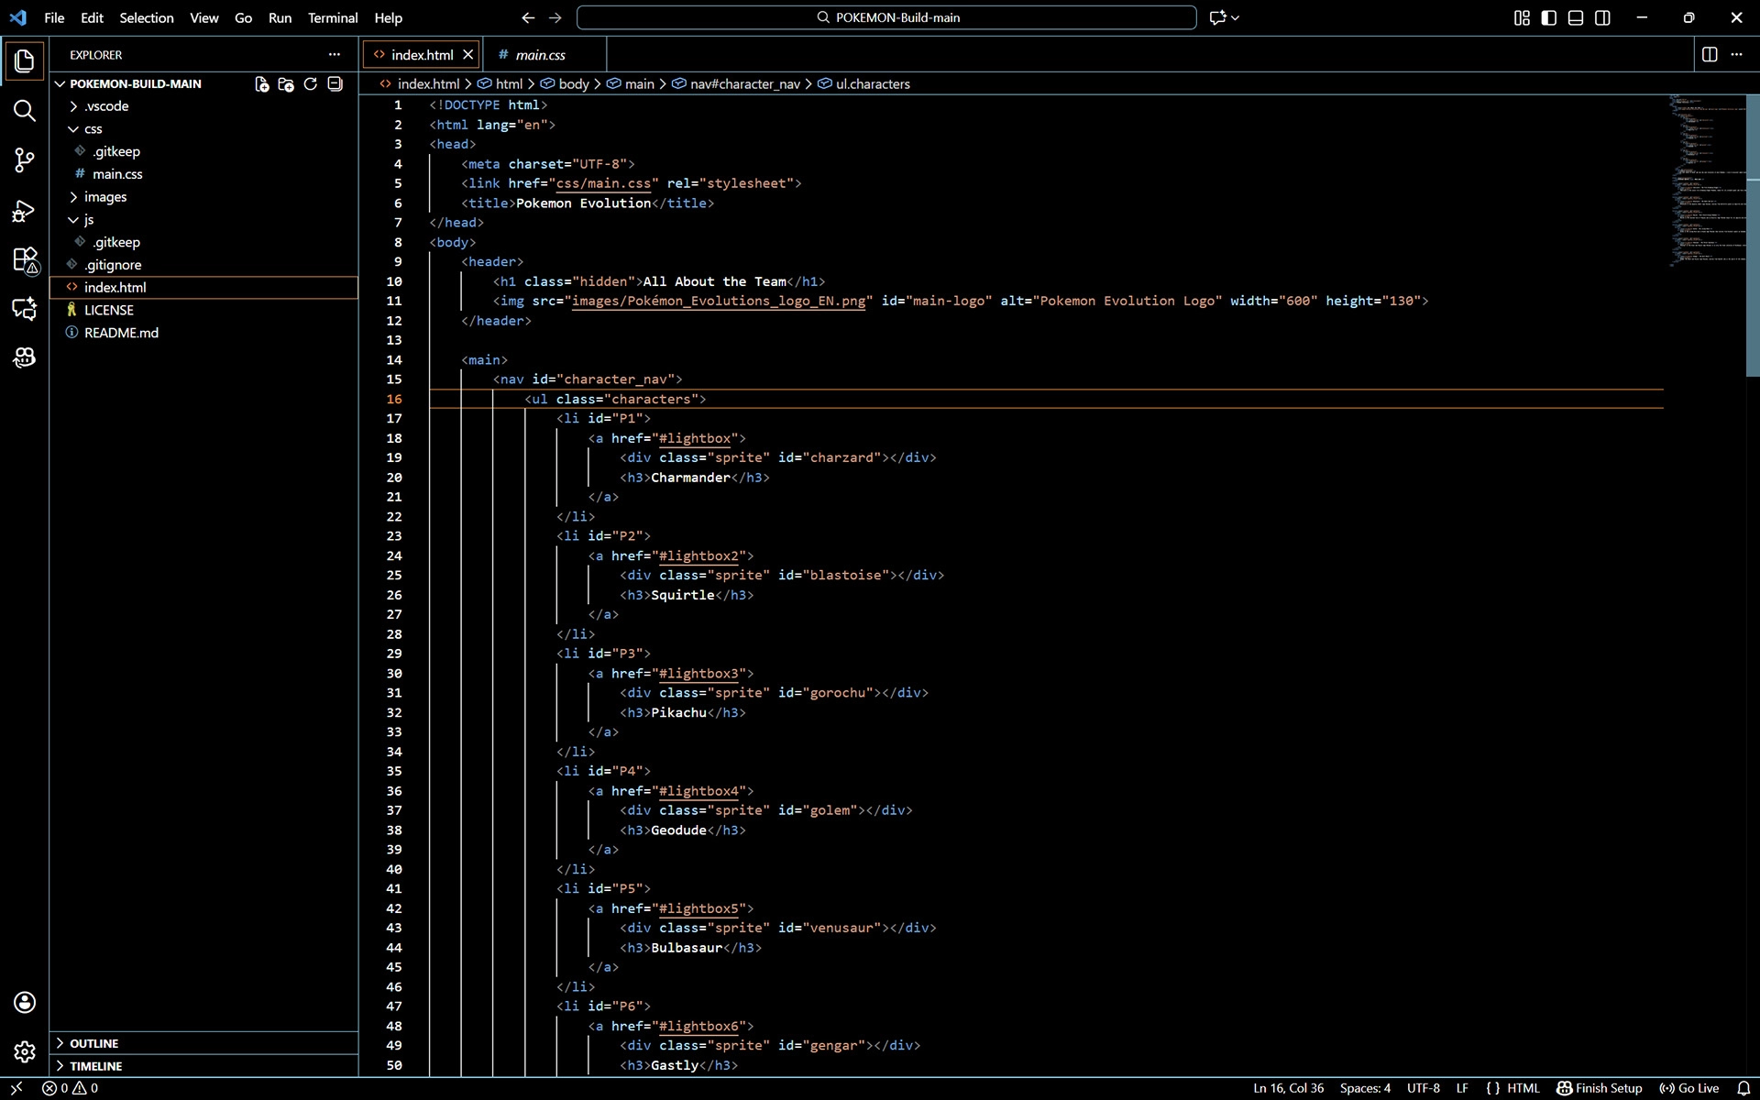Open the Source Control view

[x=25, y=160]
